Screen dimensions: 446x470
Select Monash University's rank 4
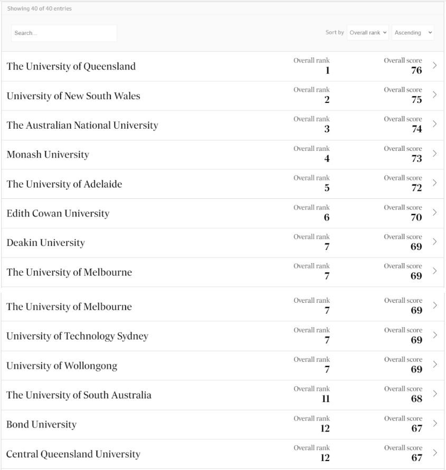(327, 159)
